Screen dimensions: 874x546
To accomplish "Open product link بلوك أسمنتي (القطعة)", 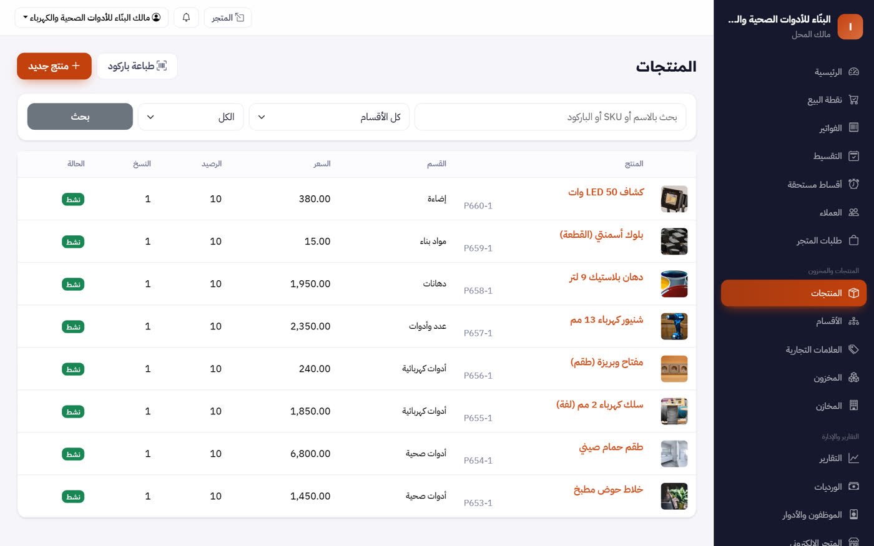I will 601,235.
